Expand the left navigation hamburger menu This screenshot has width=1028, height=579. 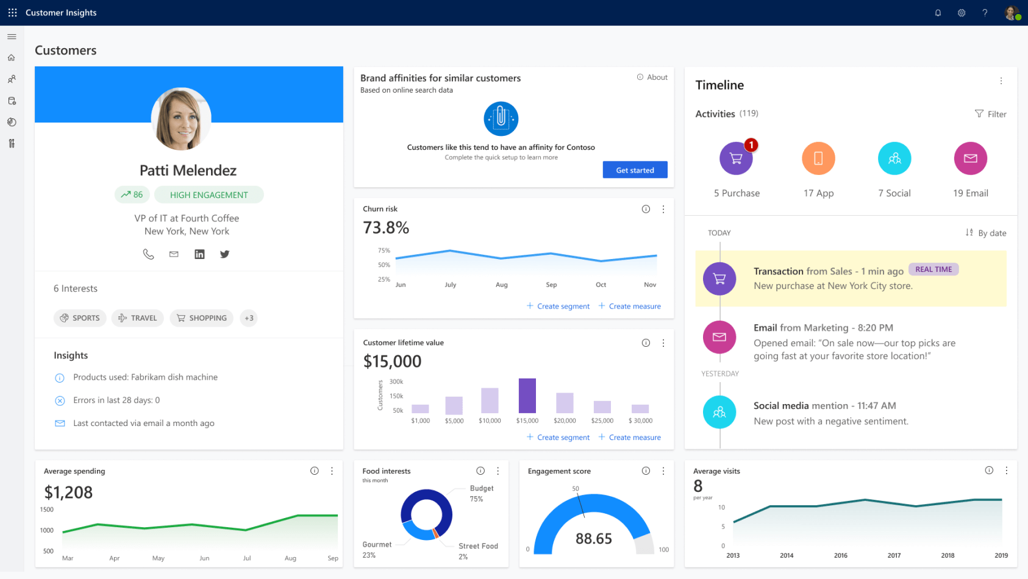(x=12, y=37)
